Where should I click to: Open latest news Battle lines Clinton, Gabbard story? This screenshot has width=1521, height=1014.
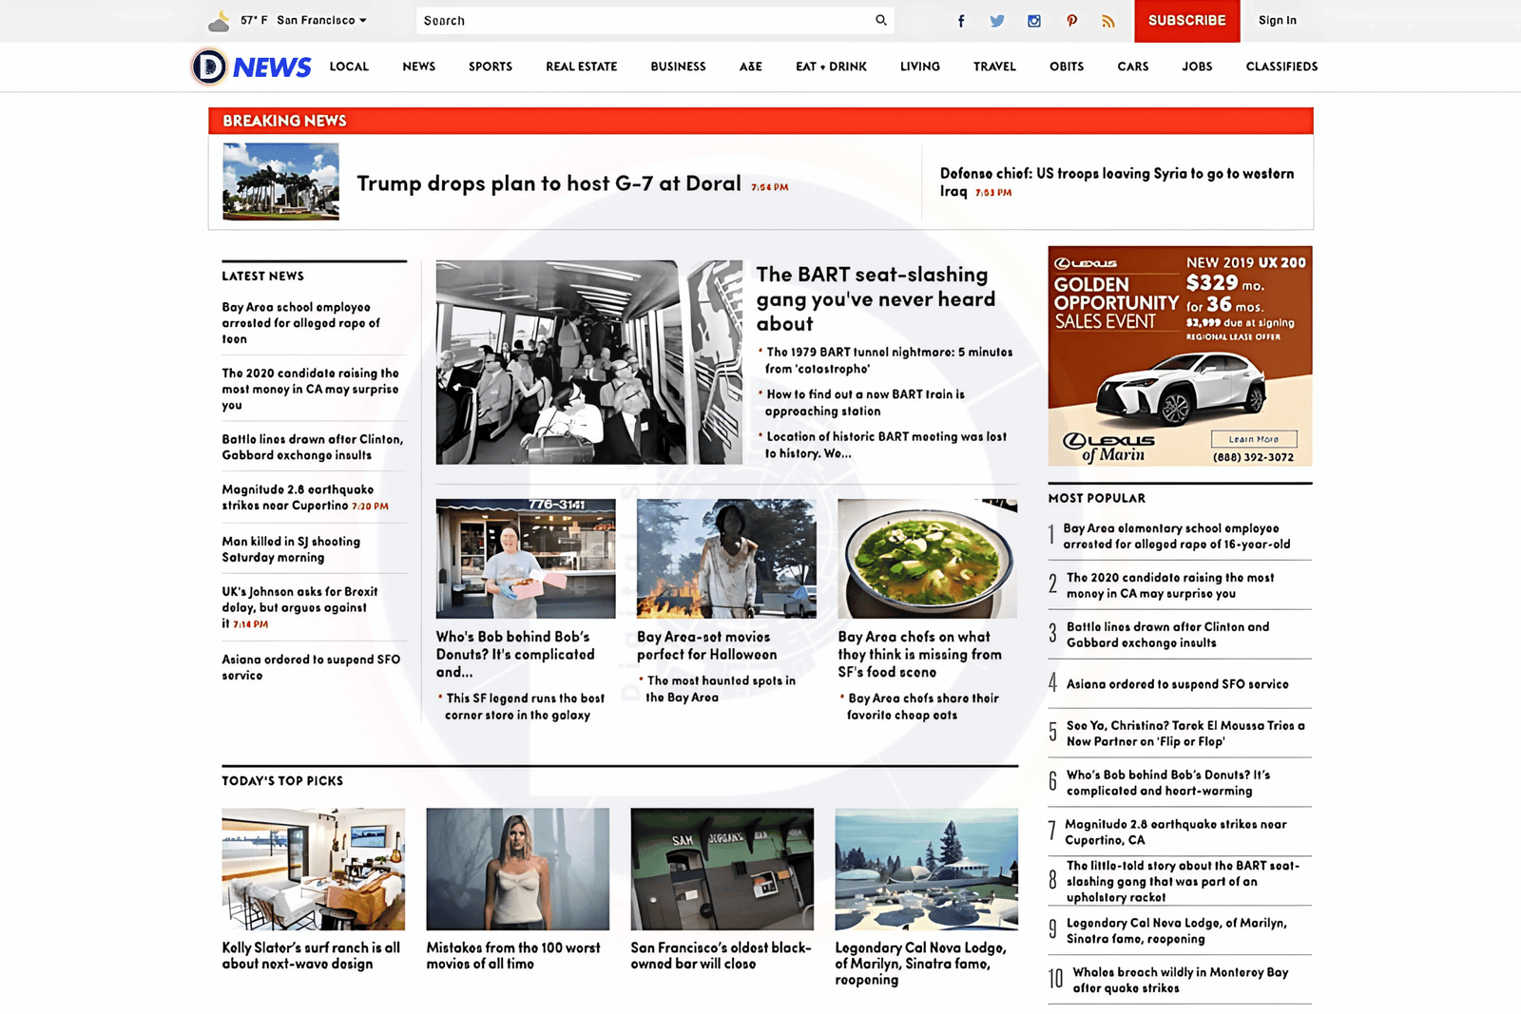[313, 447]
